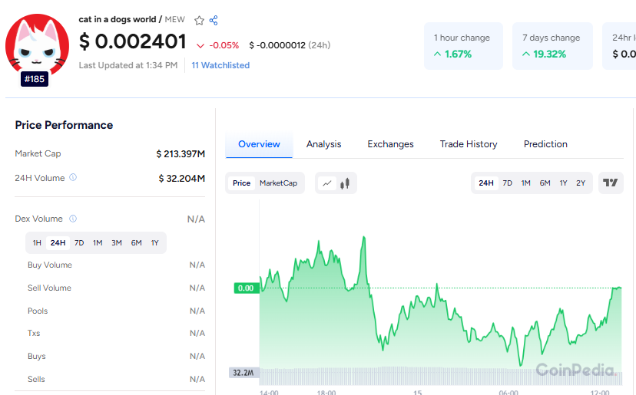Open the MEW cat logo image
The height and width of the screenshot is (395, 636).
click(x=37, y=45)
